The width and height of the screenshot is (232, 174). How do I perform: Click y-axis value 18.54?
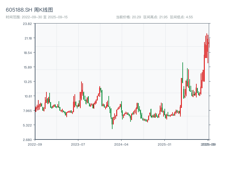28,53
